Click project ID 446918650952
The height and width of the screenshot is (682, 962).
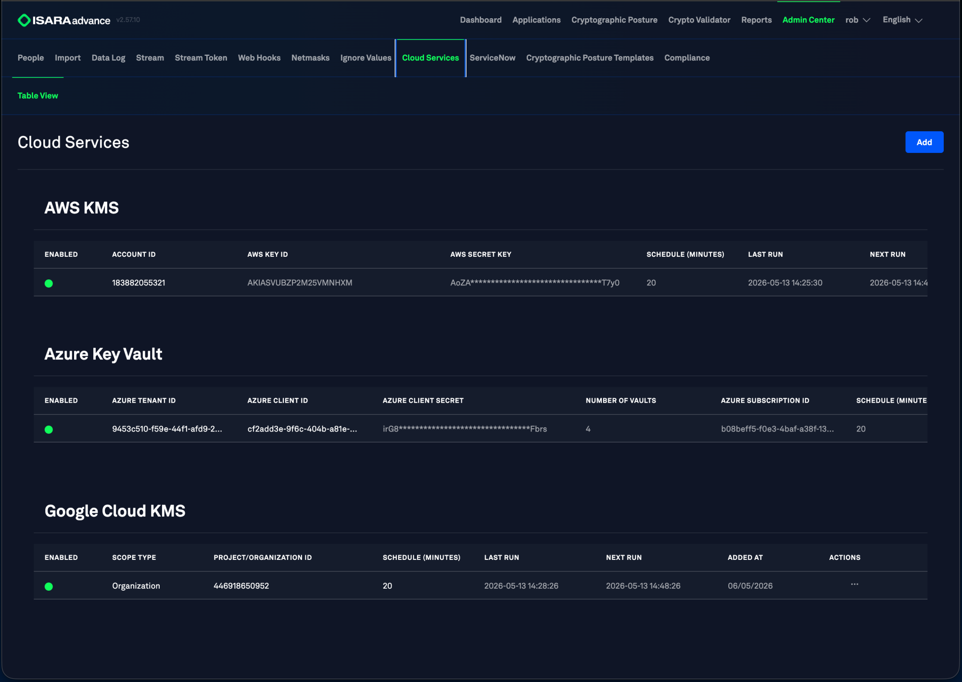coord(241,586)
